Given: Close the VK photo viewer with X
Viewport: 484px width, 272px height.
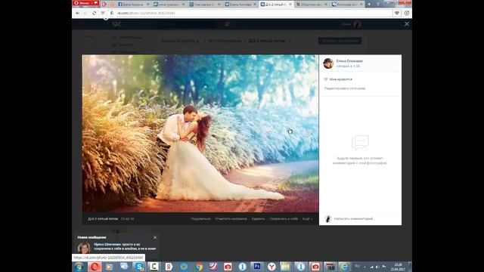Looking at the screenshot, I should coord(407,24).
